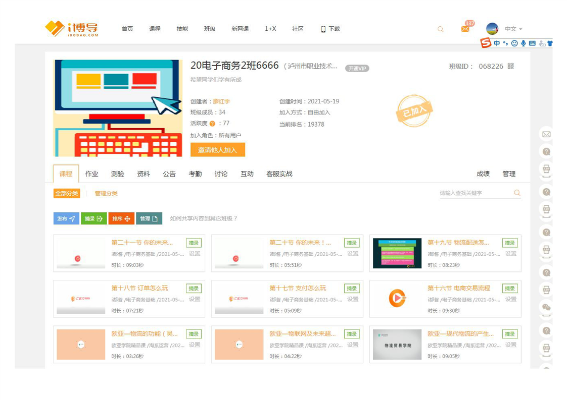Click 邀请他人加入 invite button
The image size is (567, 400).
(x=217, y=150)
